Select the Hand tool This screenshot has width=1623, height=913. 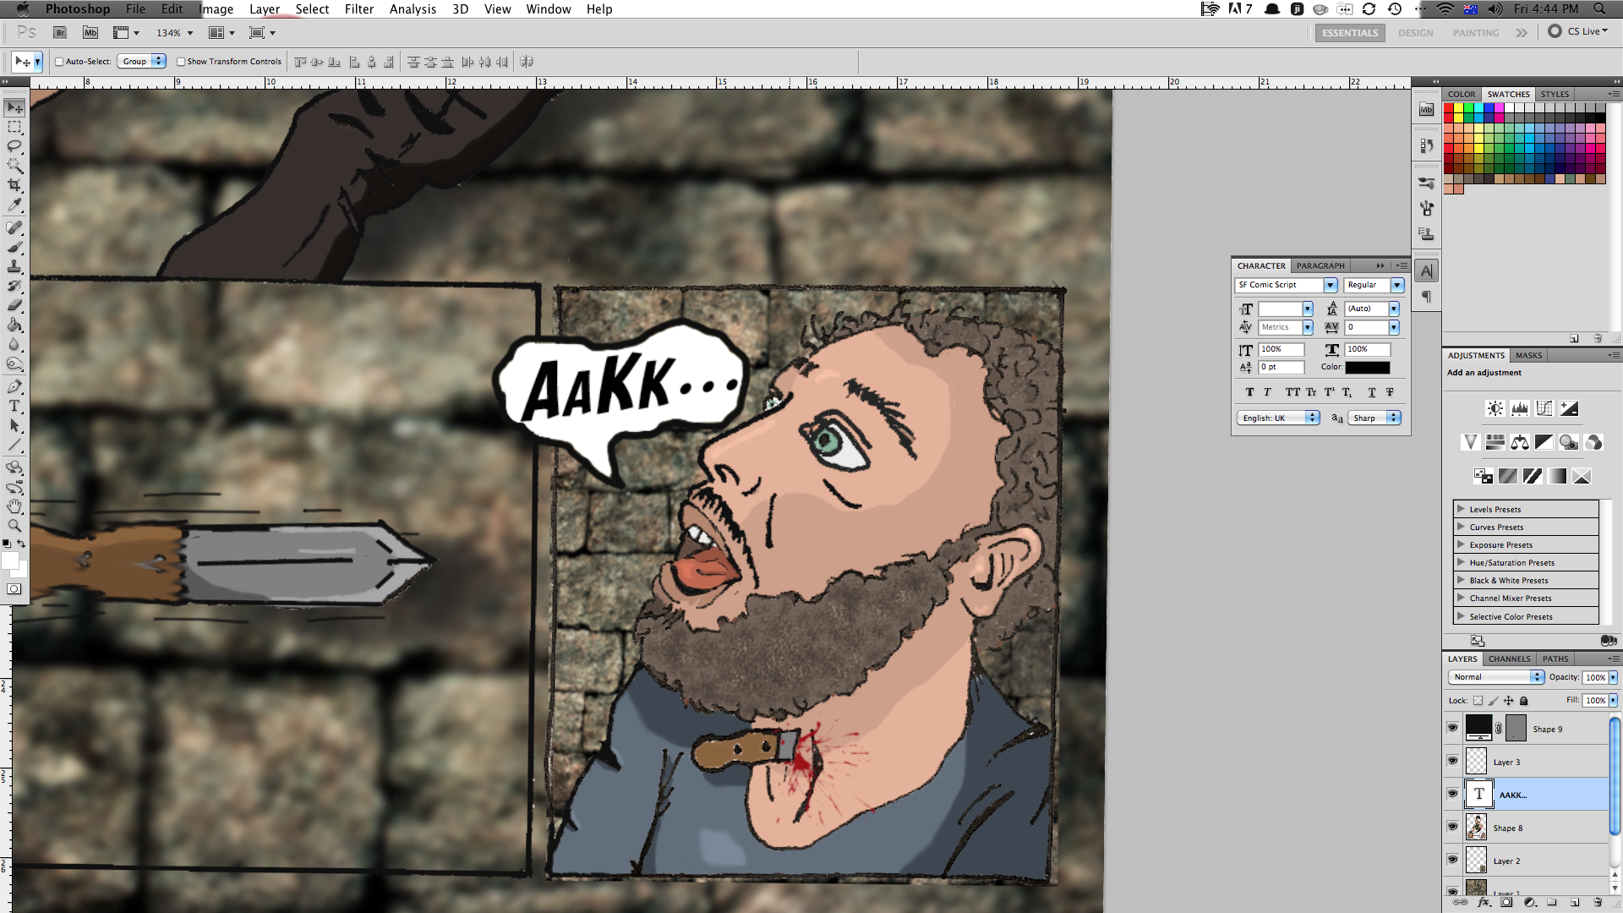tap(14, 506)
